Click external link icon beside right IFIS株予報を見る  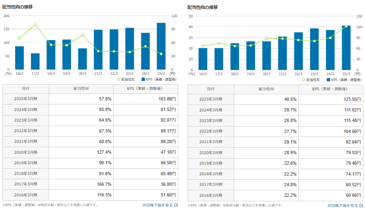pos(361,206)
